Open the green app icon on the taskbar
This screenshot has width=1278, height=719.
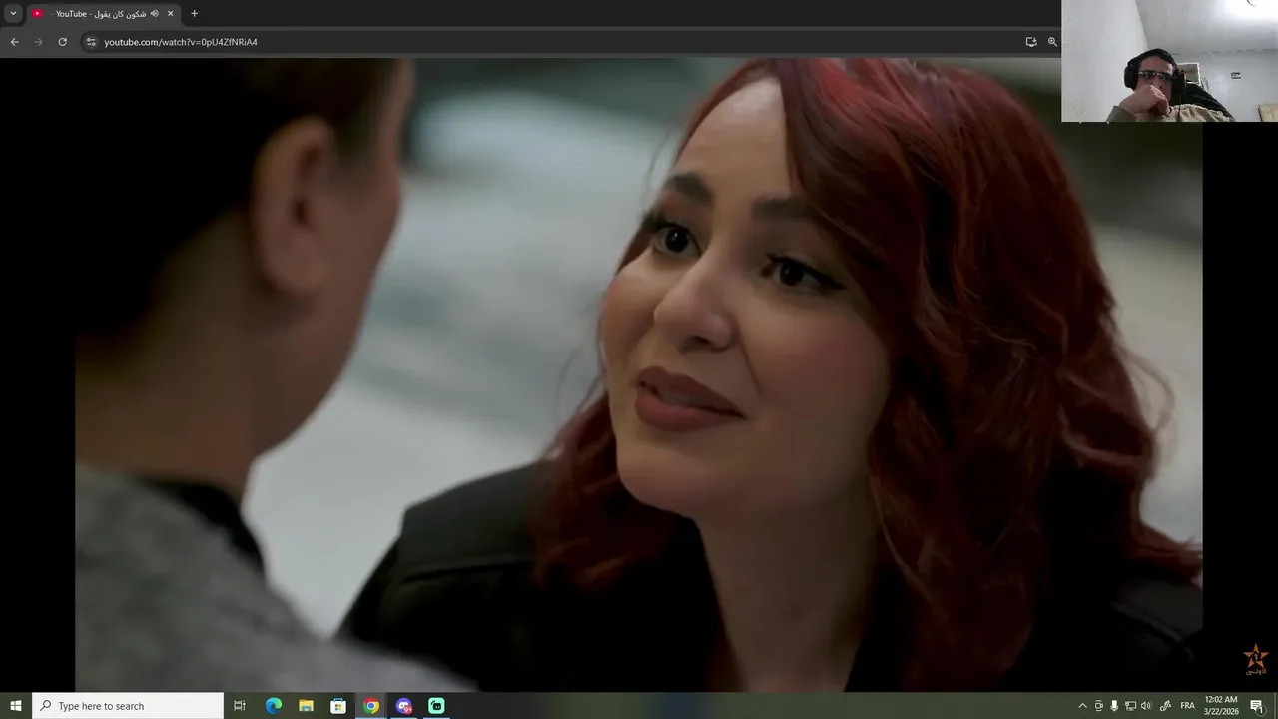436,706
